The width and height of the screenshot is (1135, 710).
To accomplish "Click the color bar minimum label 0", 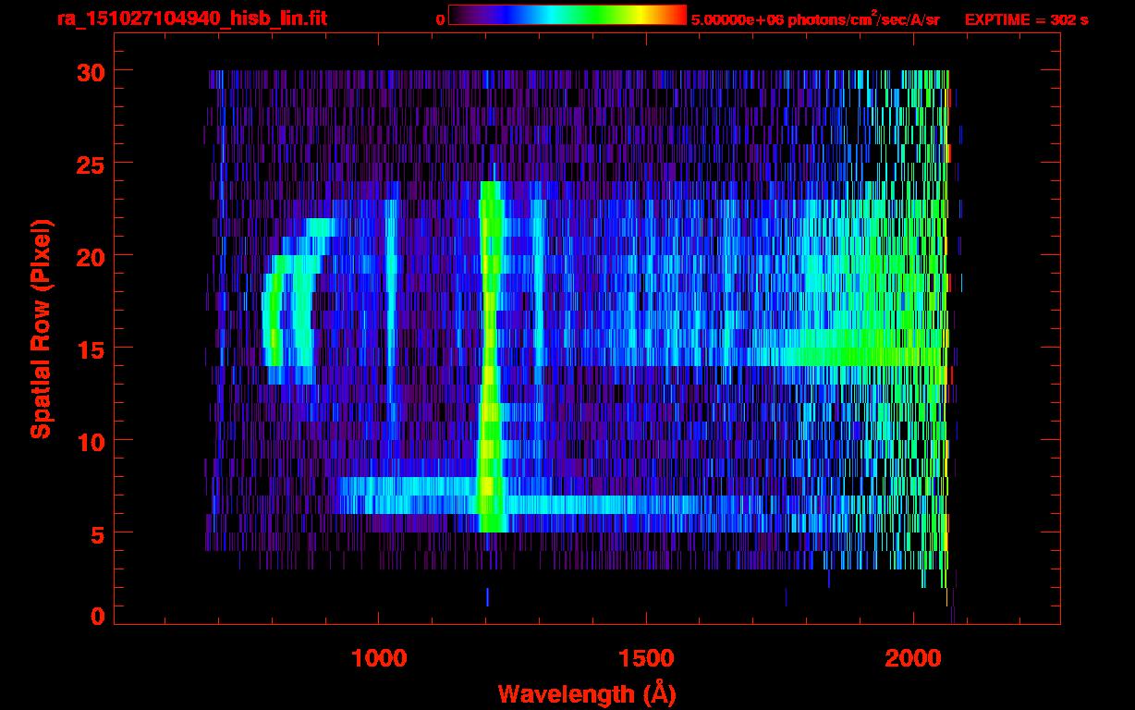I will coord(441,19).
